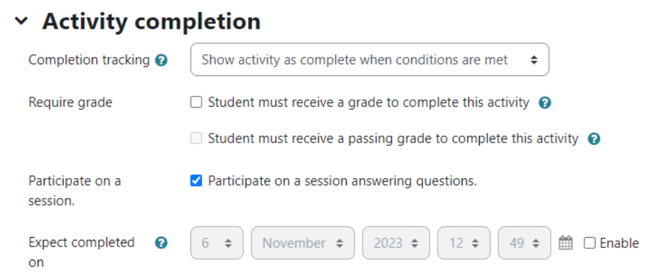Click the Student must receive a grade label
Viewport: 664px width, 272px height.
pyautogui.click(x=369, y=103)
